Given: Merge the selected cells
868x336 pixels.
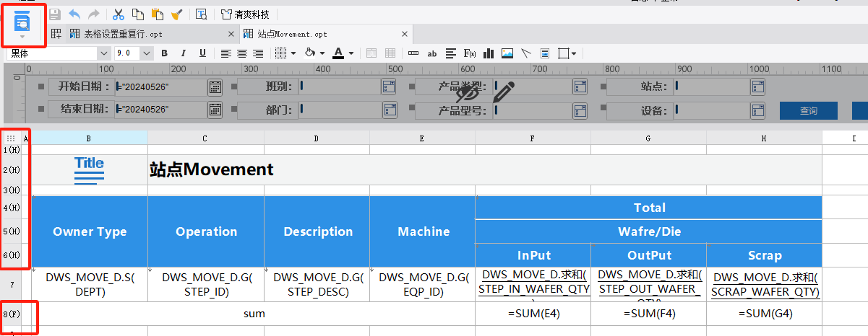Looking at the screenshot, I should coord(371,53).
